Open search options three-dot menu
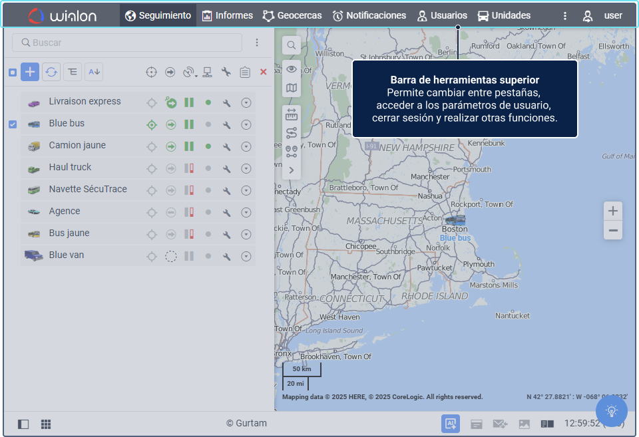Viewport: 639px width, 437px height. 257,43
